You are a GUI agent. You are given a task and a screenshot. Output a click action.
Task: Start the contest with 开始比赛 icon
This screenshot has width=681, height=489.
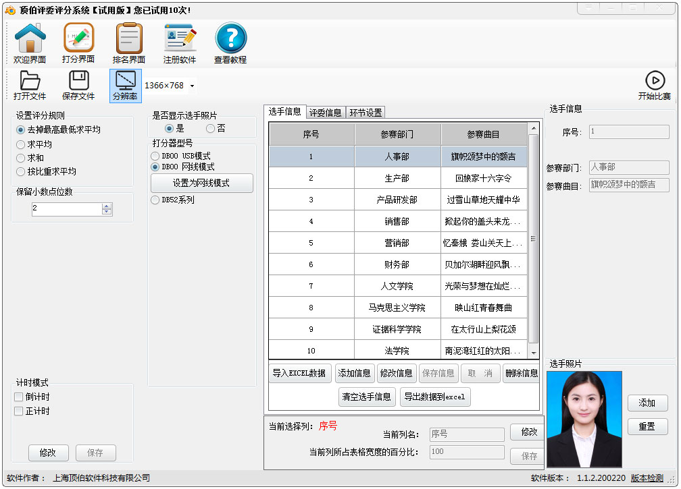(x=655, y=86)
